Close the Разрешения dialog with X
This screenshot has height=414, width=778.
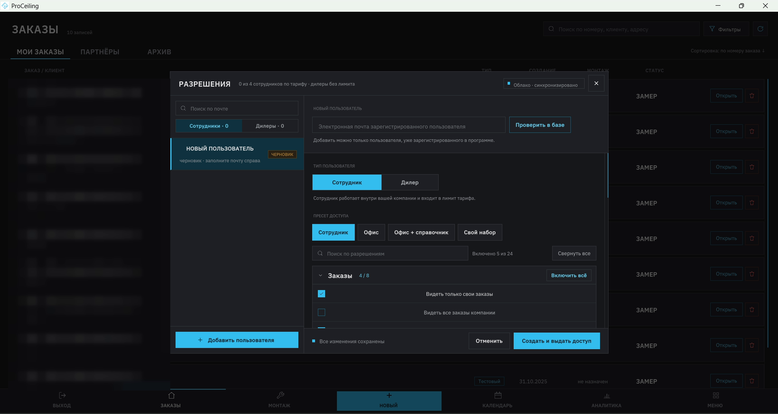596,83
